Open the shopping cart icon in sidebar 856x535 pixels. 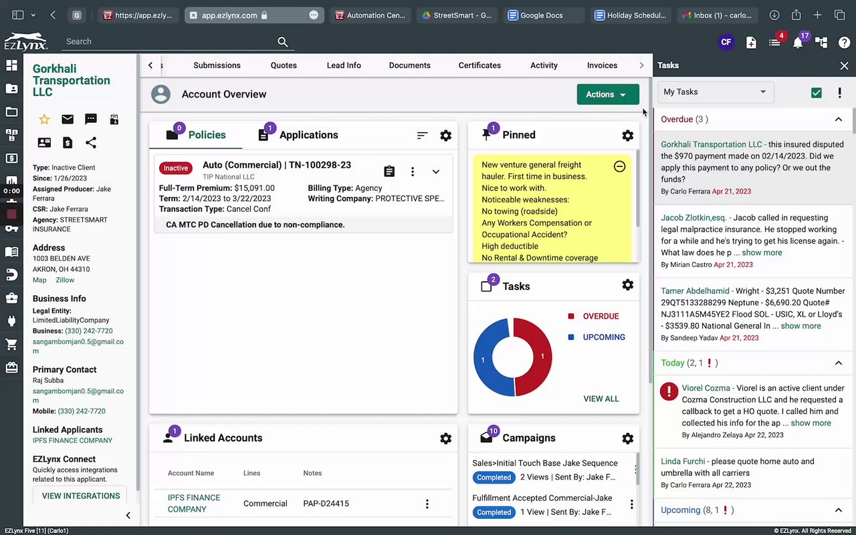[11, 345]
